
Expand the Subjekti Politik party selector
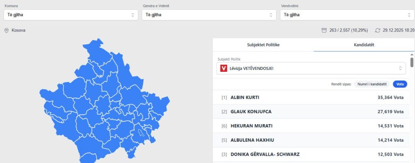(311, 68)
